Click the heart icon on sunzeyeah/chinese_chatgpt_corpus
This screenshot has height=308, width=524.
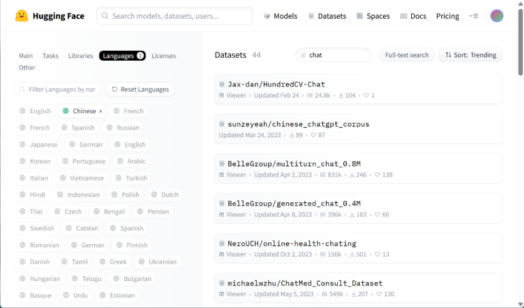tap(313, 135)
